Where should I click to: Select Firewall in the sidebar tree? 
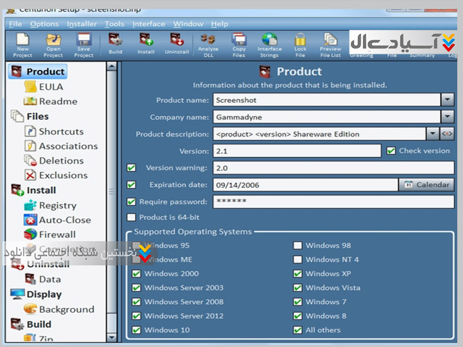(57, 234)
